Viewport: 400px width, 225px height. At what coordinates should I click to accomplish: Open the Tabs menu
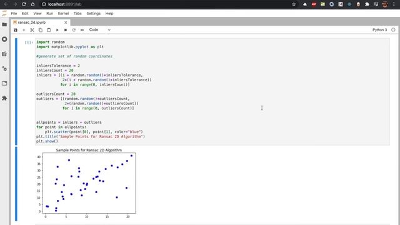(77, 14)
